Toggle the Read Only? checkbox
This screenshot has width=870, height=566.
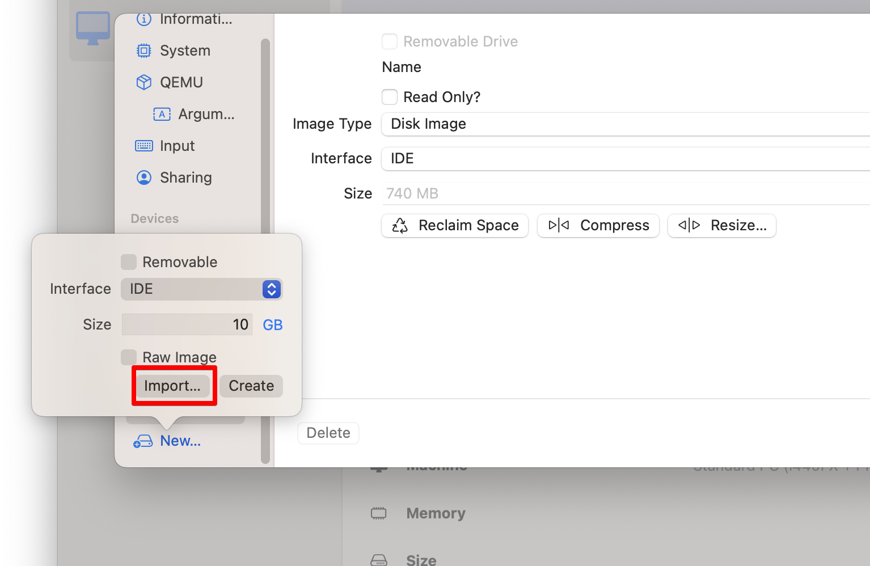point(390,97)
